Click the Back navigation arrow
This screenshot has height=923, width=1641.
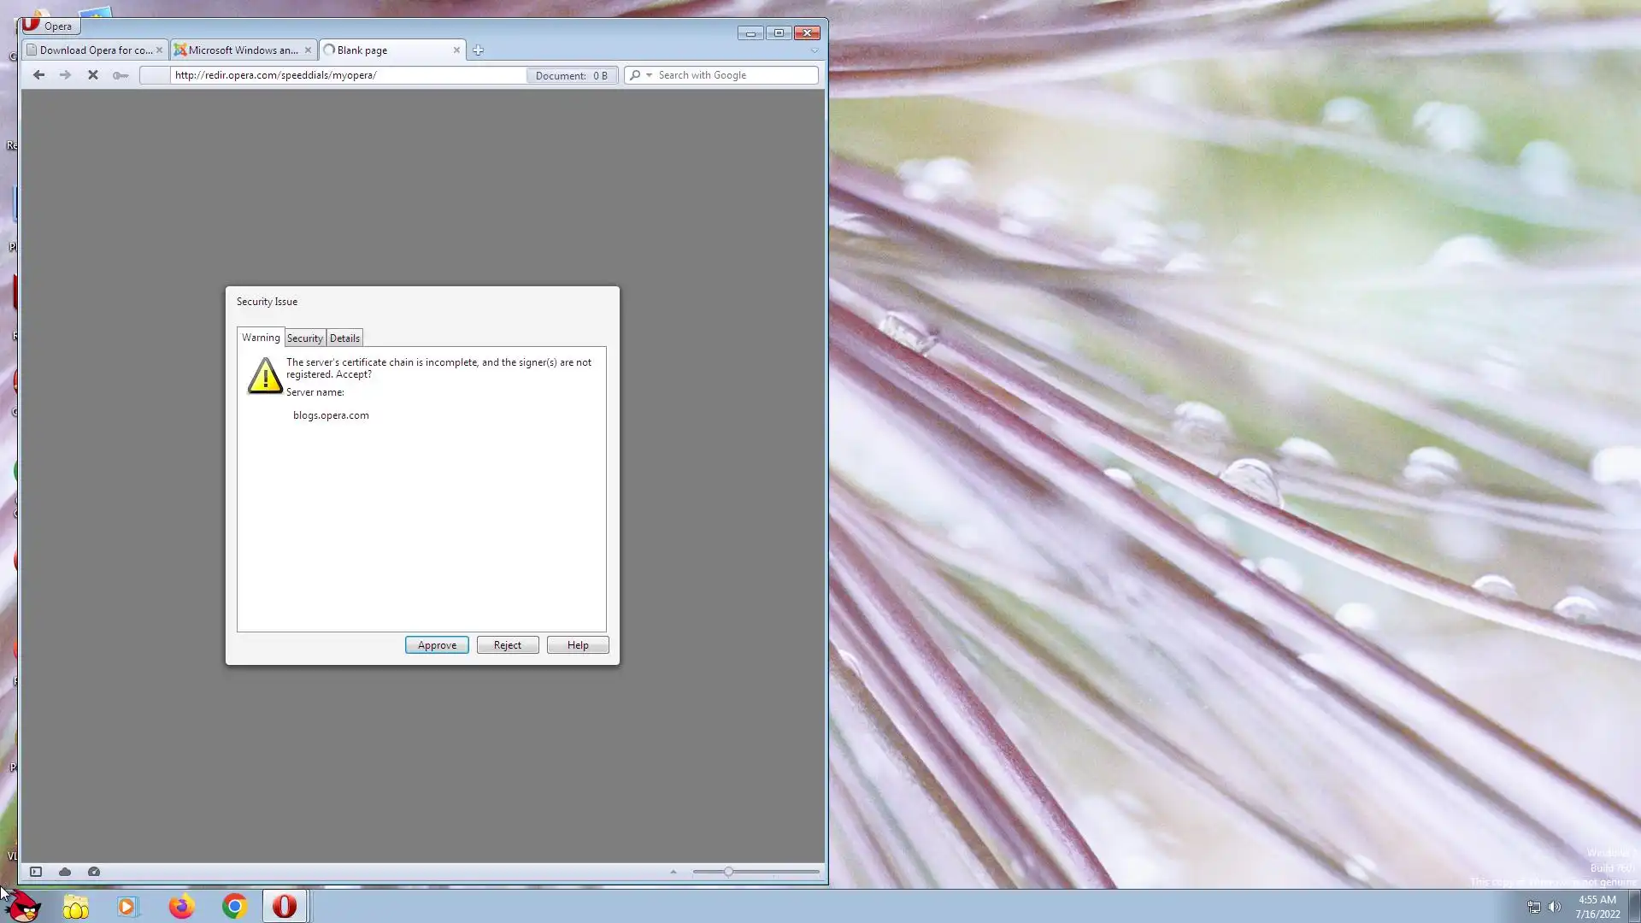pos(38,75)
